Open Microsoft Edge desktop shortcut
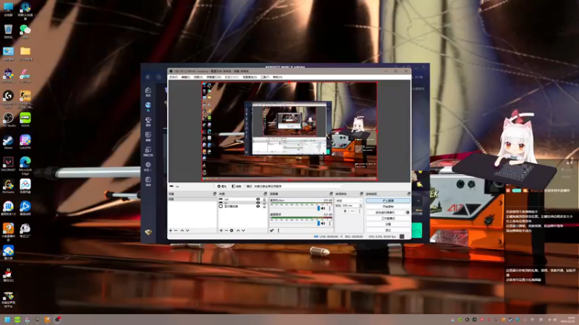The width and height of the screenshot is (579, 325). click(25, 166)
